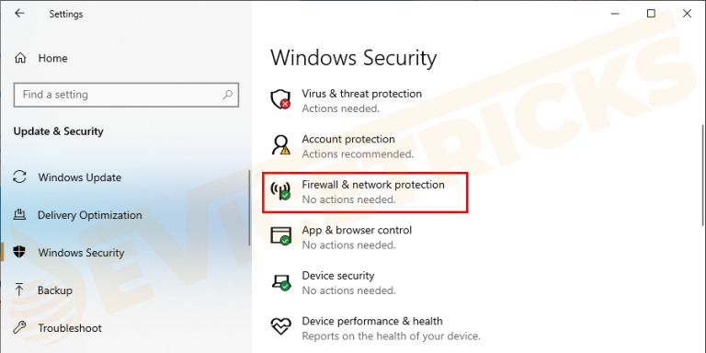The image size is (706, 353).
Task: Click the right-side vertical scrollbar
Action: tap(704, 176)
